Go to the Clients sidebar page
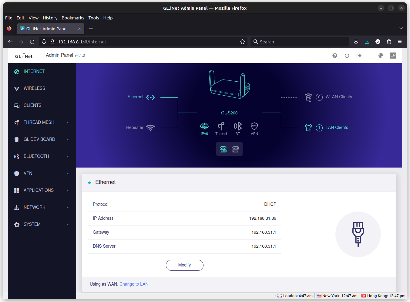This screenshot has width=410, height=302. click(x=42, y=105)
